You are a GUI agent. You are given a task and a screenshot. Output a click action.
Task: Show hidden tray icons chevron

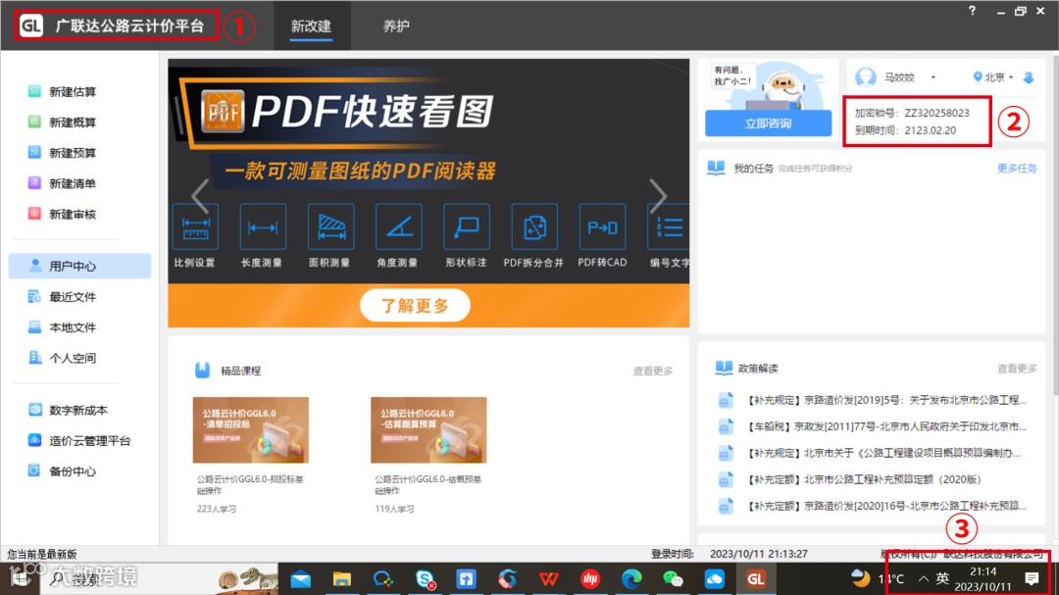(x=923, y=578)
